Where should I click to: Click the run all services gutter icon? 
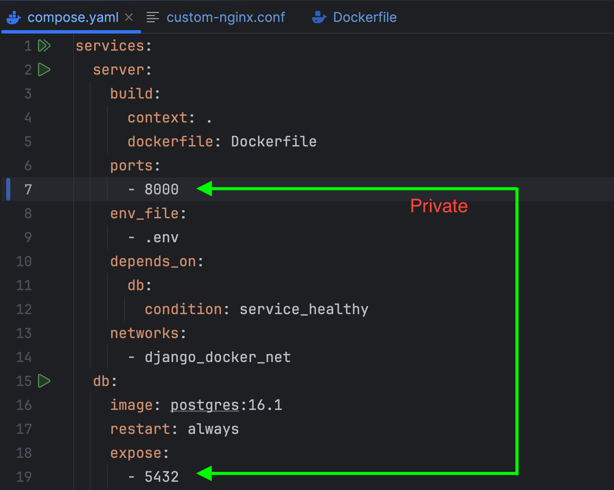[x=44, y=46]
